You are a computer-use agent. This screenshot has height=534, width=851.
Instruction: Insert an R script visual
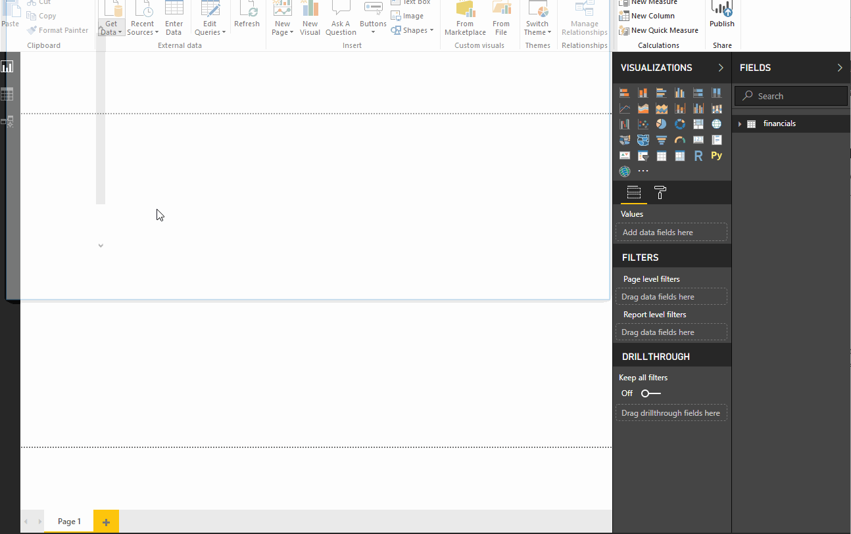click(x=698, y=156)
